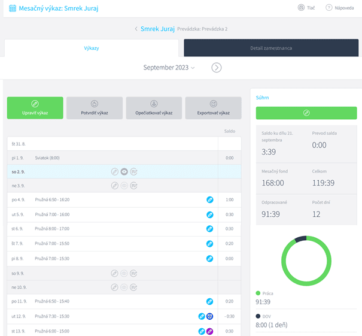The image size is (362, 336).
Task: Open Nápoveda help
Action: 329,8
